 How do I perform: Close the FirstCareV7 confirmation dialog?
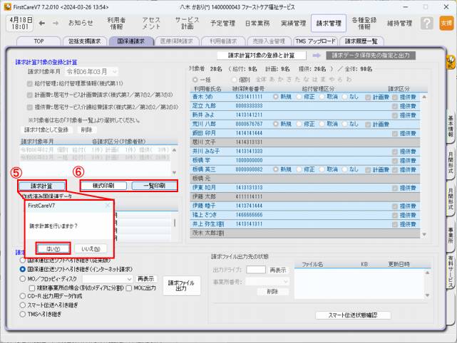coord(108,205)
